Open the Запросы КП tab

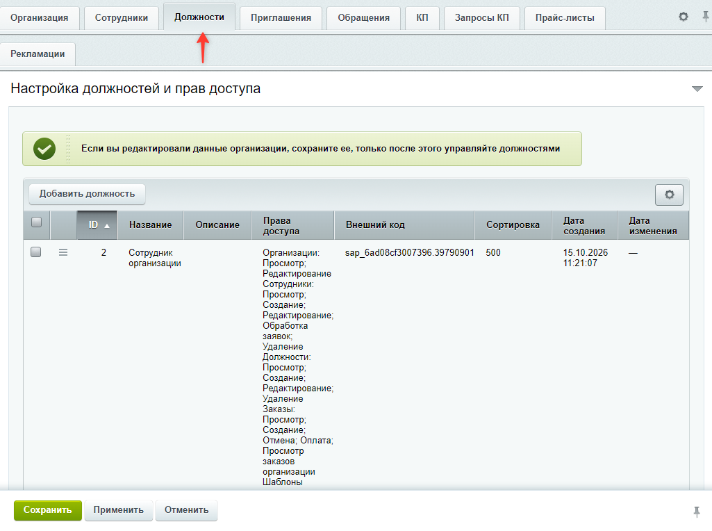482,17
